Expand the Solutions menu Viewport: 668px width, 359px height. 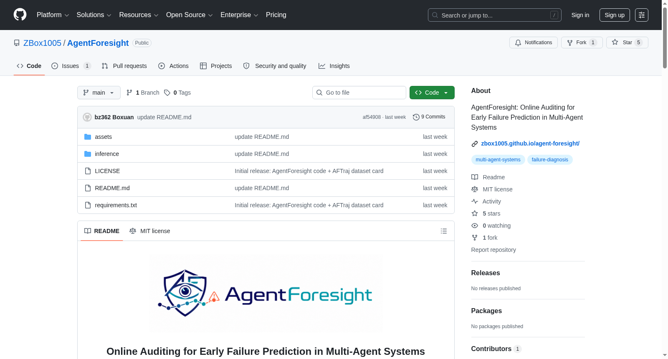point(94,15)
